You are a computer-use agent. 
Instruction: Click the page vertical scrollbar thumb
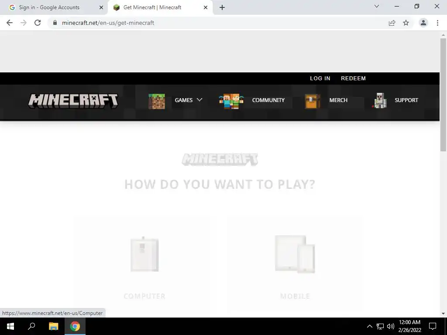tap(443, 95)
